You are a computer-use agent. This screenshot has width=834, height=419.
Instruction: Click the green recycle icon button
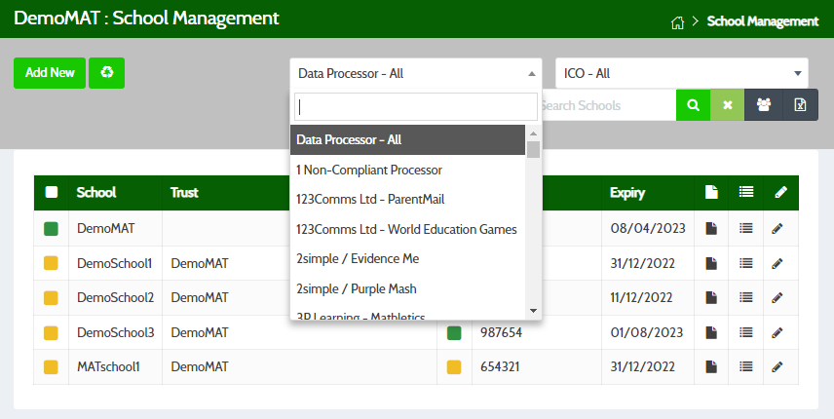pyautogui.click(x=106, y=73)
